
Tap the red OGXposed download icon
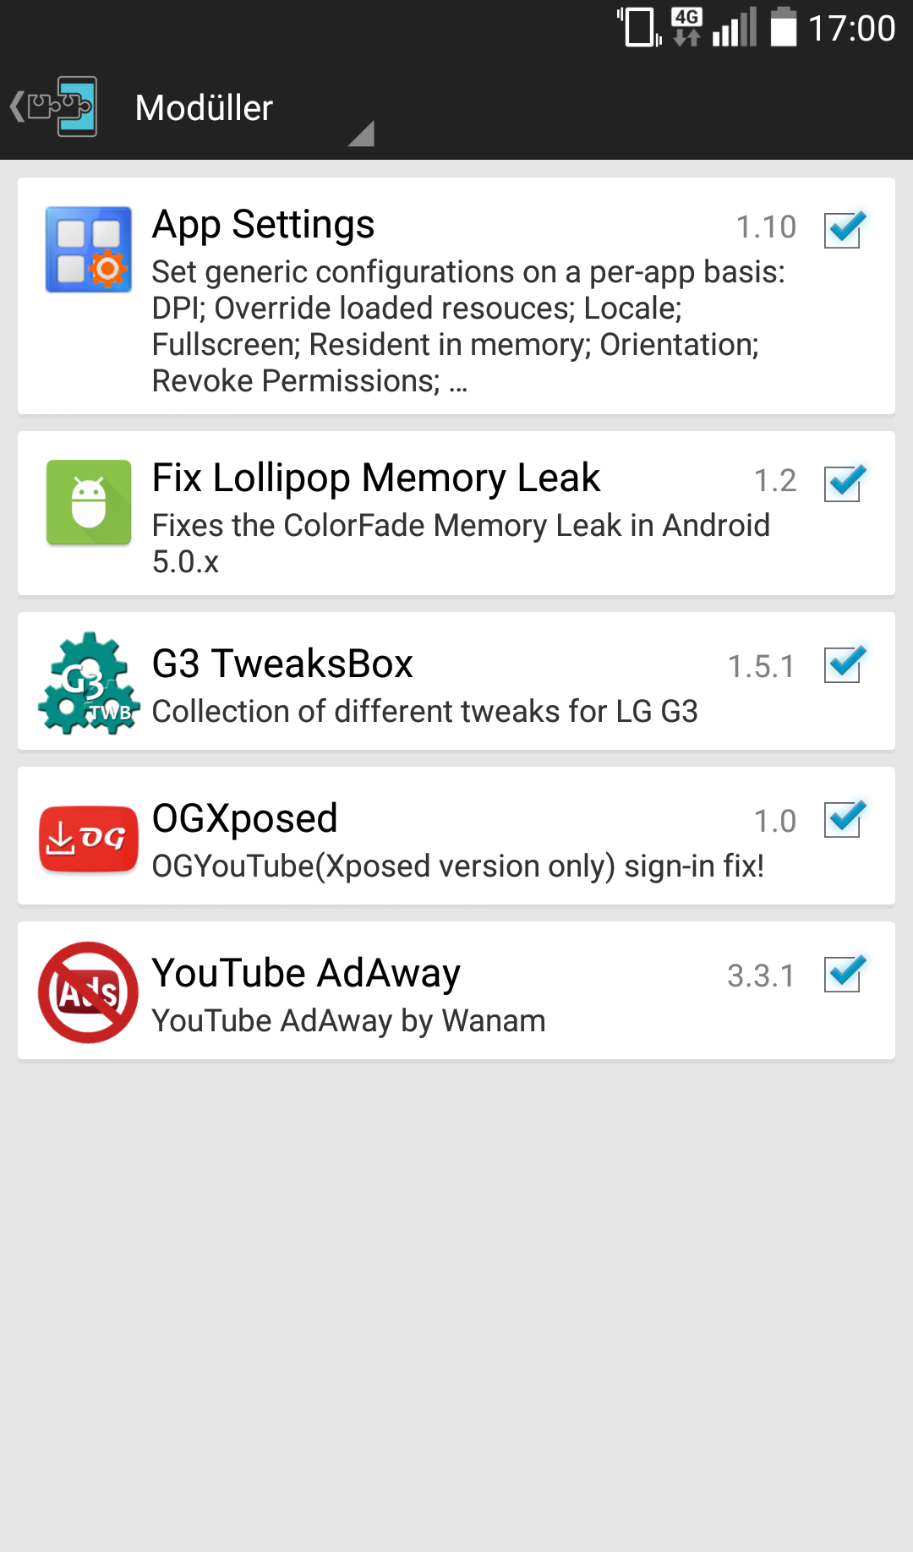(x=89, y=839)
